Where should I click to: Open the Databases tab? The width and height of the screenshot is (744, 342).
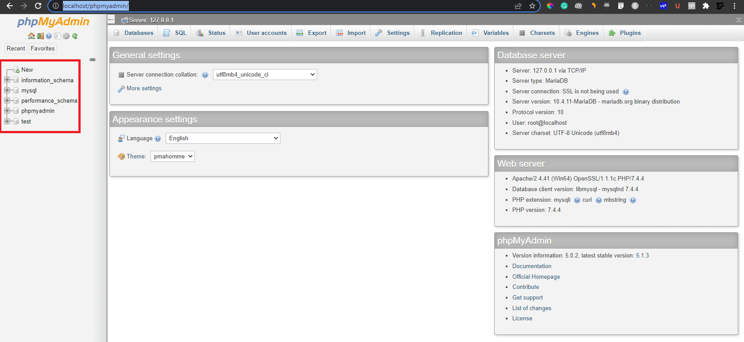(133, 33)
